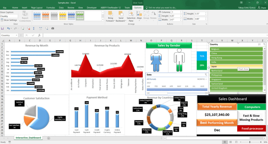Switch to Page Break Preview in status bar

[236, 142]
